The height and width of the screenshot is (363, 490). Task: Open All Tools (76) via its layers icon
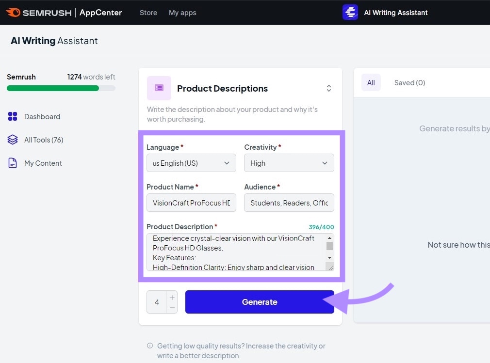(x=12, y=140)
